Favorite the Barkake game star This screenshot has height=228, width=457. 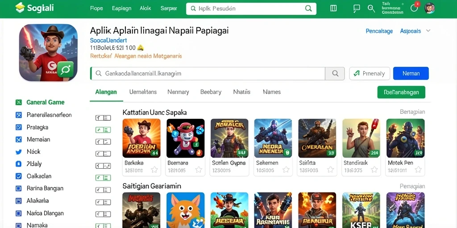(154, 170)
